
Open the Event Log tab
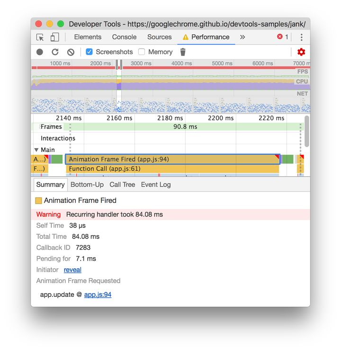tap(156, 185)
